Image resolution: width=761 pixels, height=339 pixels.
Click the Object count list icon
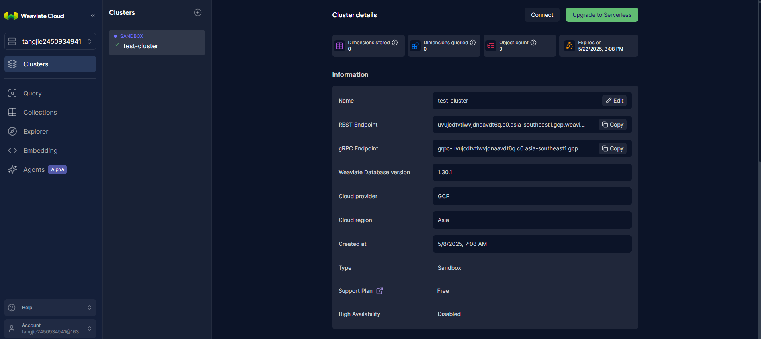click(491, 46)
